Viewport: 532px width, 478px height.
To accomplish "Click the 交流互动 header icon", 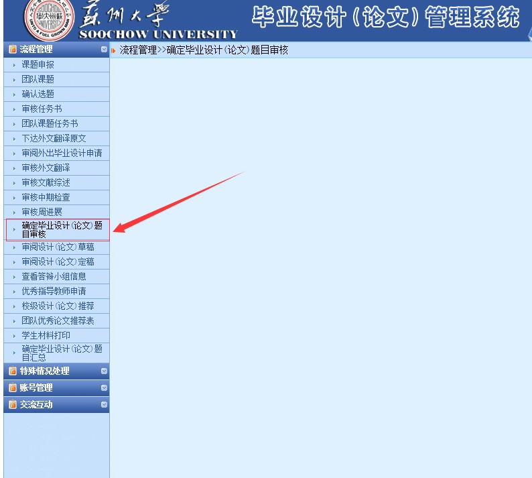I will point(13,404).
